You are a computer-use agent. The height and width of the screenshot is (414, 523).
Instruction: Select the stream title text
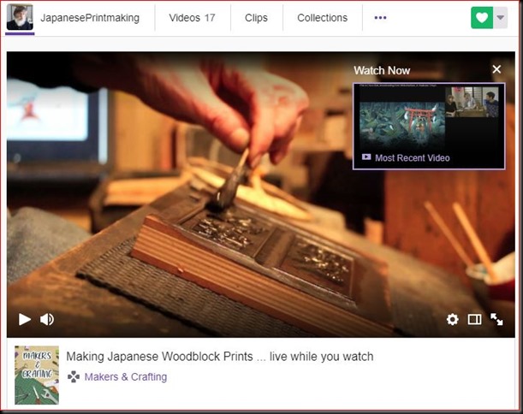coord(219,357)
